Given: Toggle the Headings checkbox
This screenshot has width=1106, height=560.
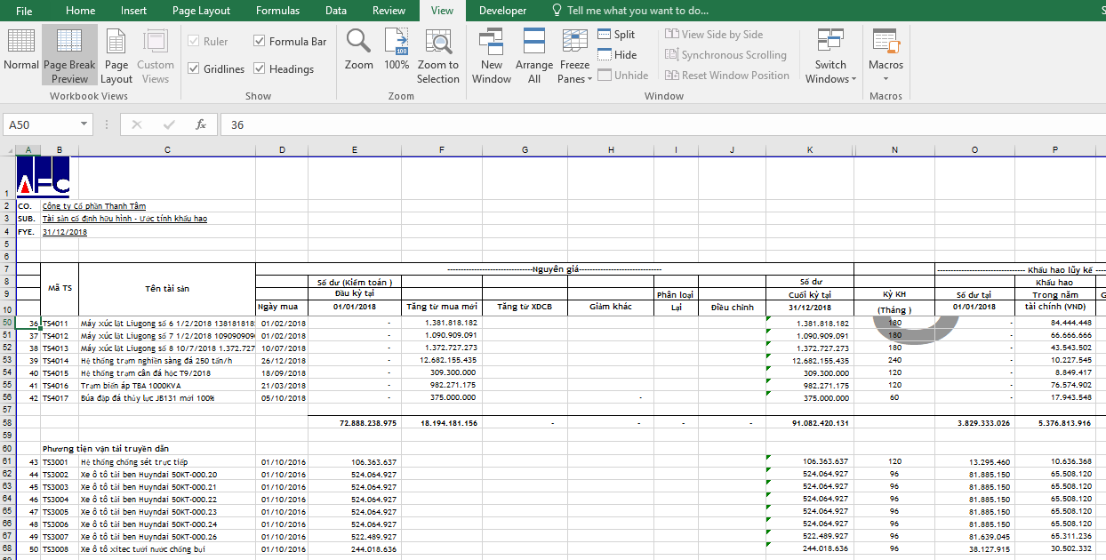Looking at the screenshot, I should click(x=260, y=69).
